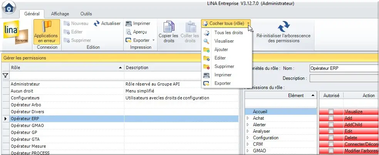This screenshot has width=379, height=155.
Task: Click the Imprimer printer icon in ribbon
Action: tap(129, 23)
